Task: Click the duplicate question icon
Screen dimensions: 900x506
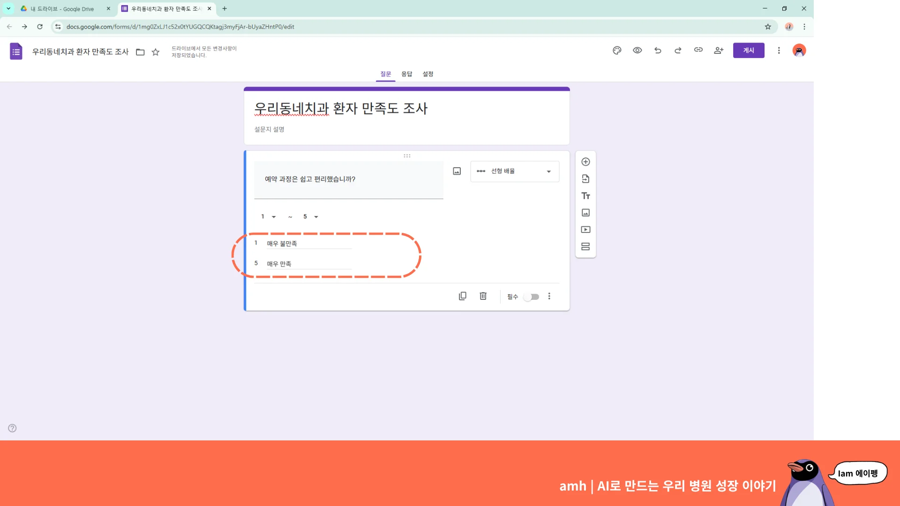Action: [x=463, y=296]
